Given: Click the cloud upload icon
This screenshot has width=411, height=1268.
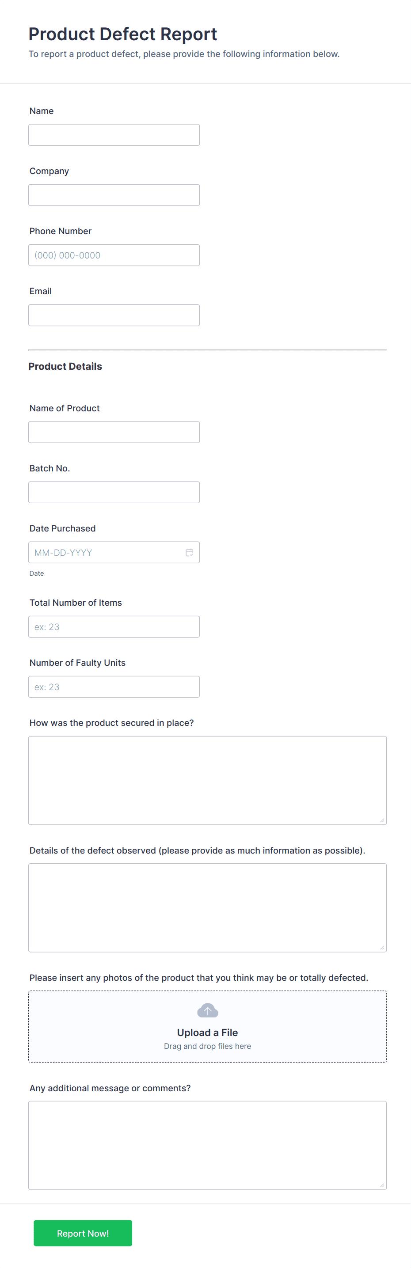Looking at the screenshot, I should (207, 1010).
